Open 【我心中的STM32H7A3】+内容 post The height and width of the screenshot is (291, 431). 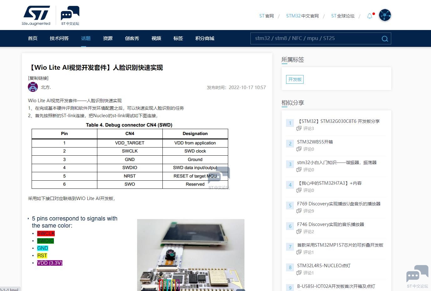(x=329, y=183)
